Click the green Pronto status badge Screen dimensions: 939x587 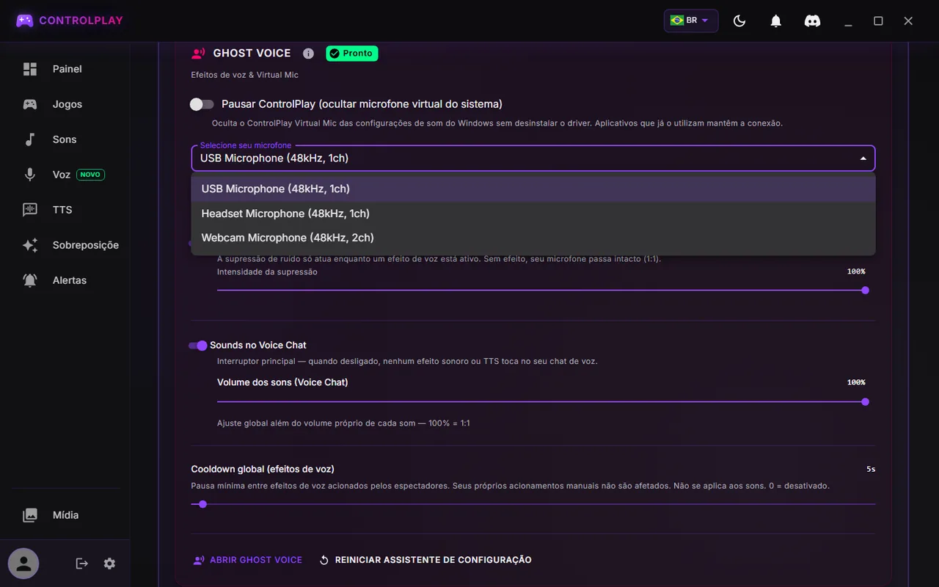(352, 54)
